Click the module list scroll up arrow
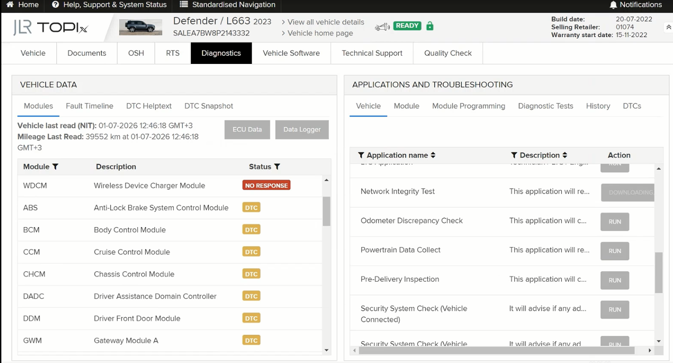 [x=326, y=180]
